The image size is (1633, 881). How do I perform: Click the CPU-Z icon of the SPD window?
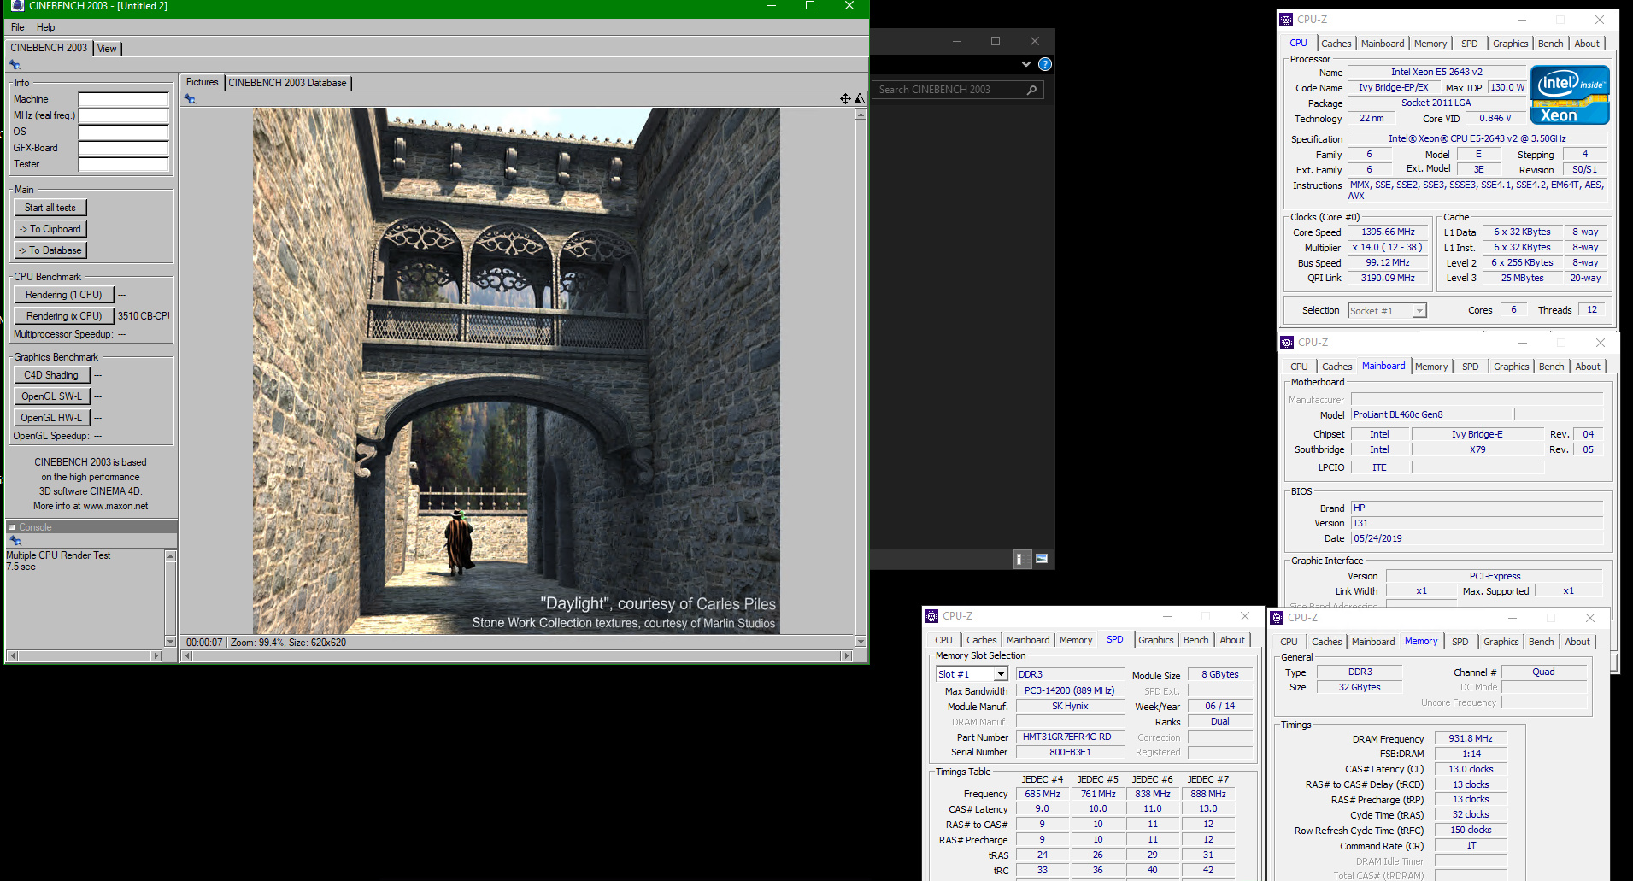click(x=931, y=616)
